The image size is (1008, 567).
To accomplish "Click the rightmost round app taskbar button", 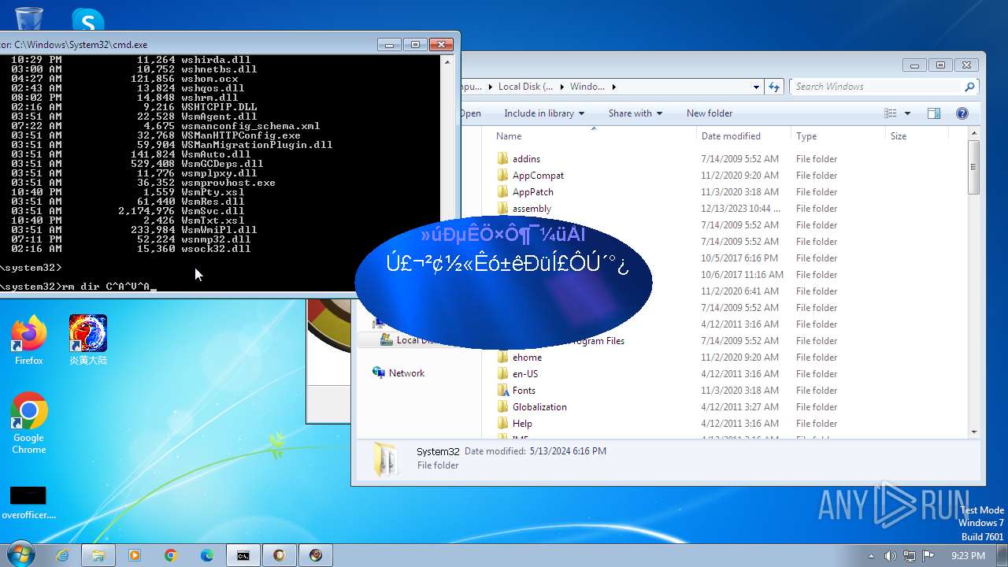I will coord(316,555).
